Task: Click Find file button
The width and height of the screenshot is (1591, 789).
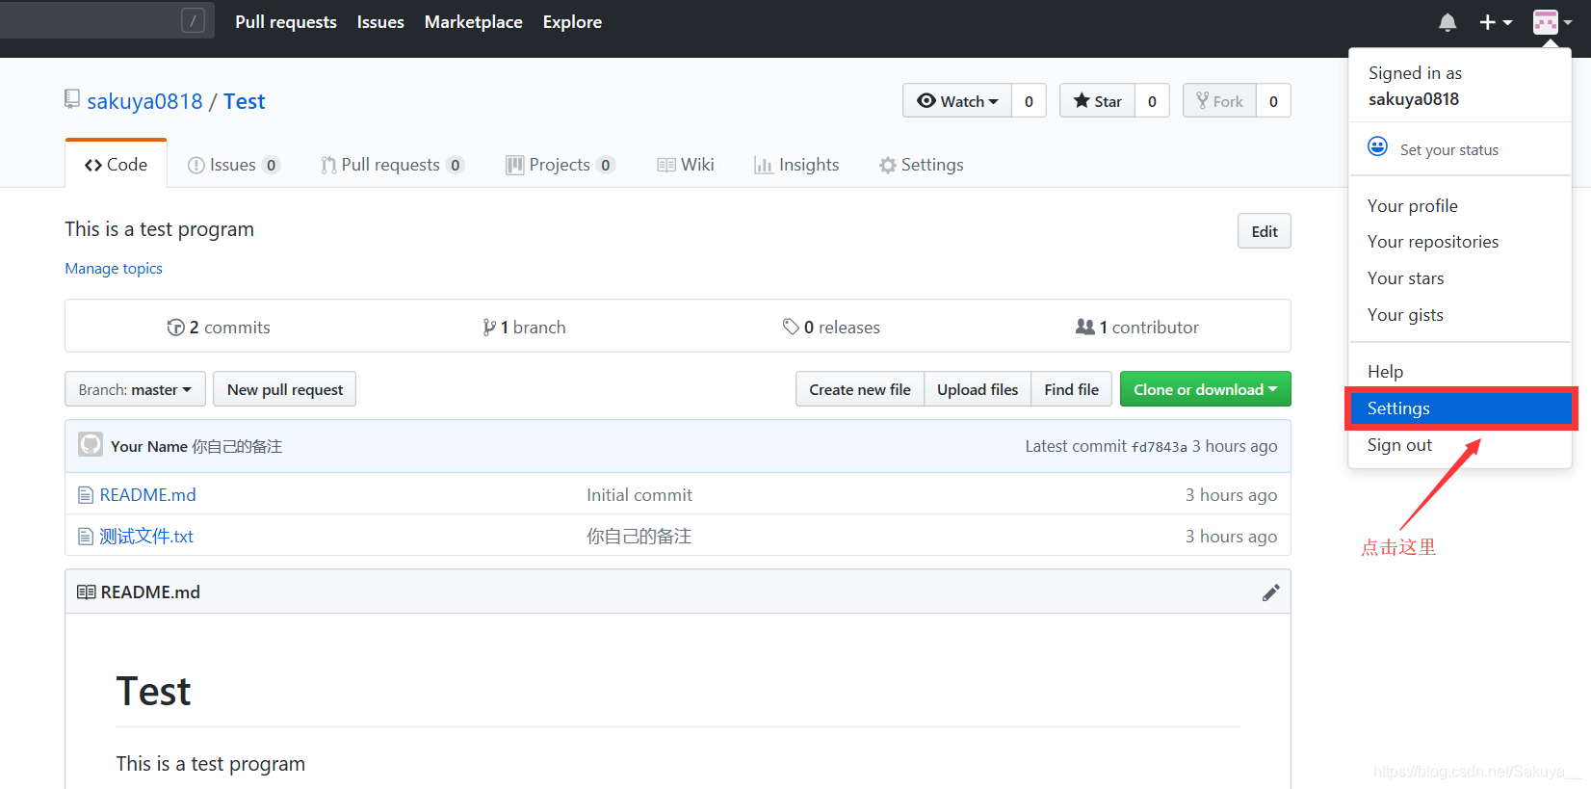Action: (x=1071, y=389)
